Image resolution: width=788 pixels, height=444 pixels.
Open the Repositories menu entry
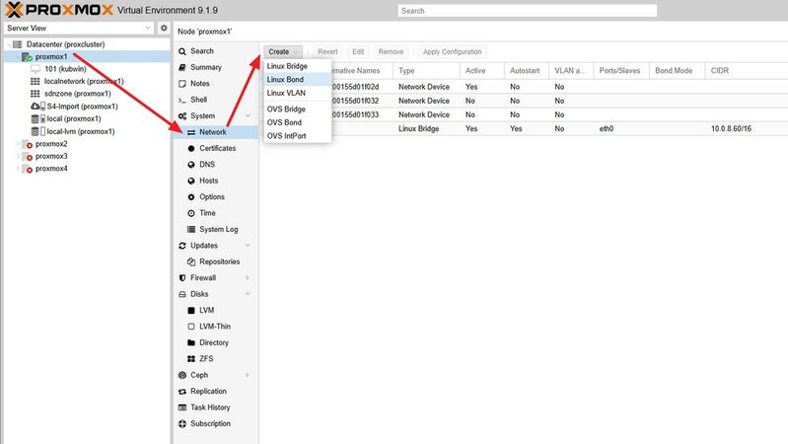pyautogui.click(x=216, y=261)
